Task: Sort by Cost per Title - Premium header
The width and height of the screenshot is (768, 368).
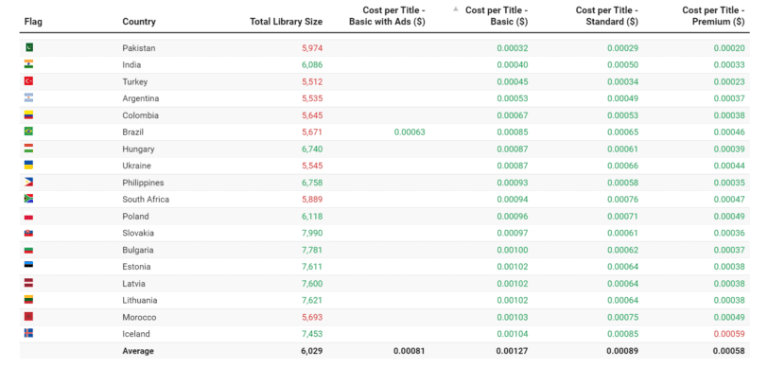Action: tap(713, 16)
